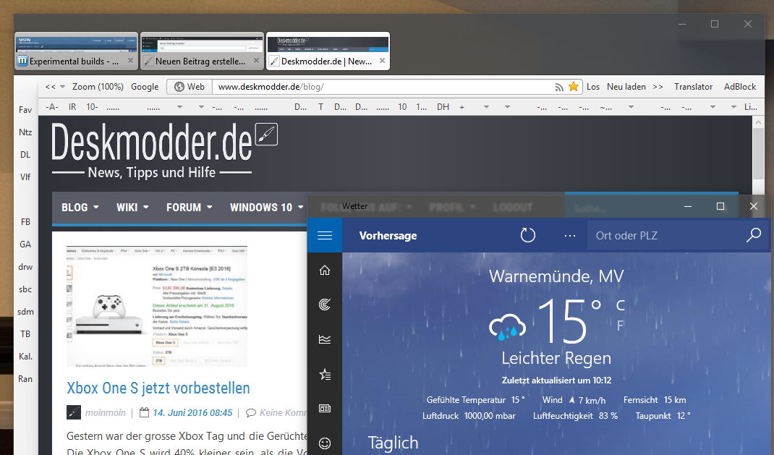
Task: Click the Web globe button beside the URL
Action: click(190, 87)
